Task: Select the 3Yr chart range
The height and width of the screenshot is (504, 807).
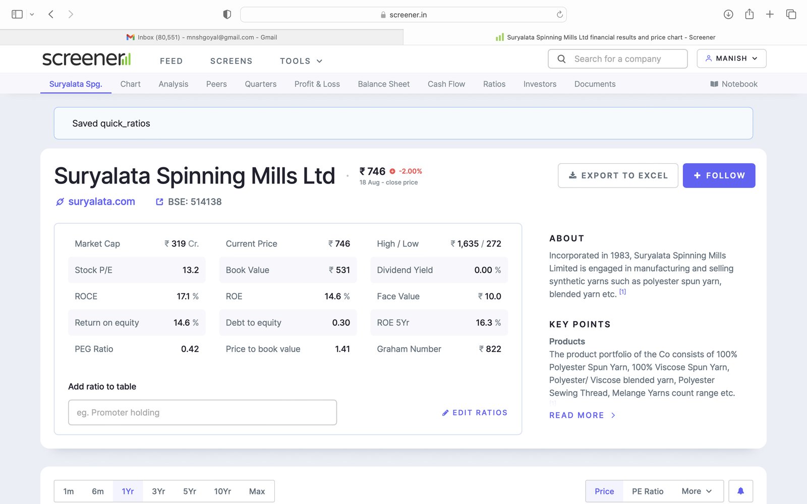Action: (158, 491)
